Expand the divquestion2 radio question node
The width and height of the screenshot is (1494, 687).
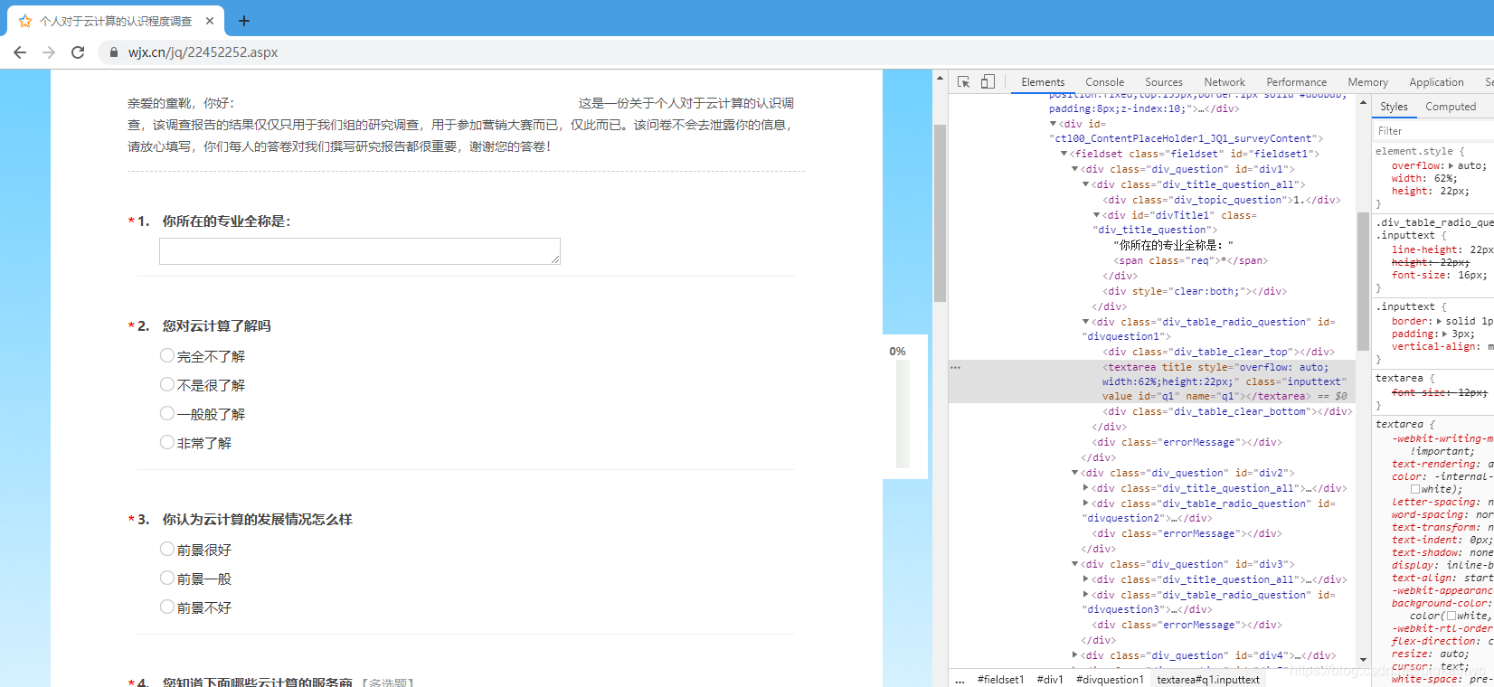click(x=1085, y=503)
